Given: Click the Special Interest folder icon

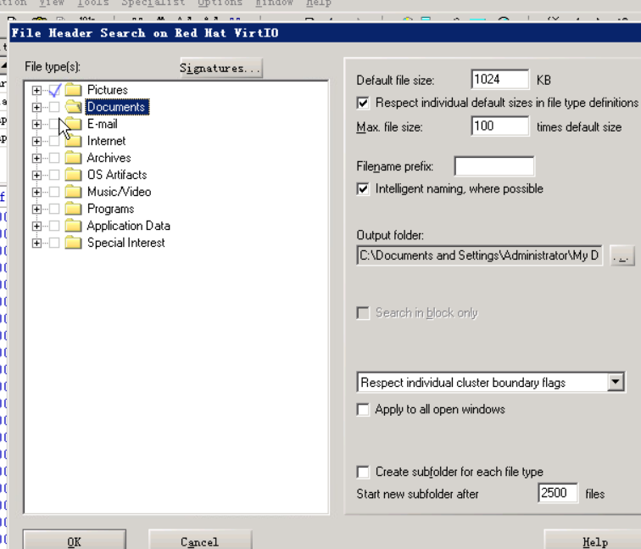Looking at the screenshot, I should click(74, 243).
